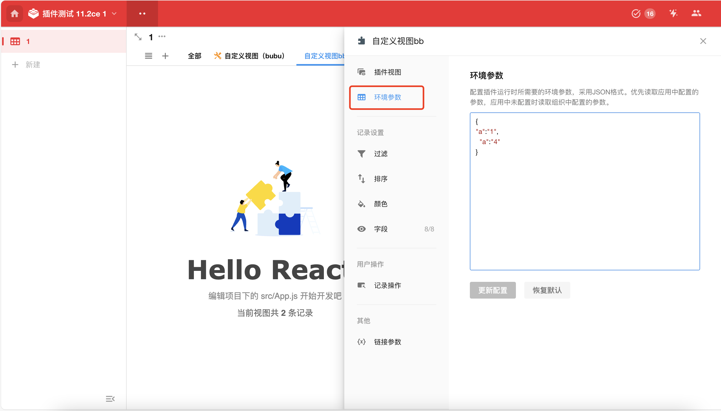The width and height of the screenshot is (721, 411).
Task: Open the pending tasks checkmark icon
Action: 635,14
